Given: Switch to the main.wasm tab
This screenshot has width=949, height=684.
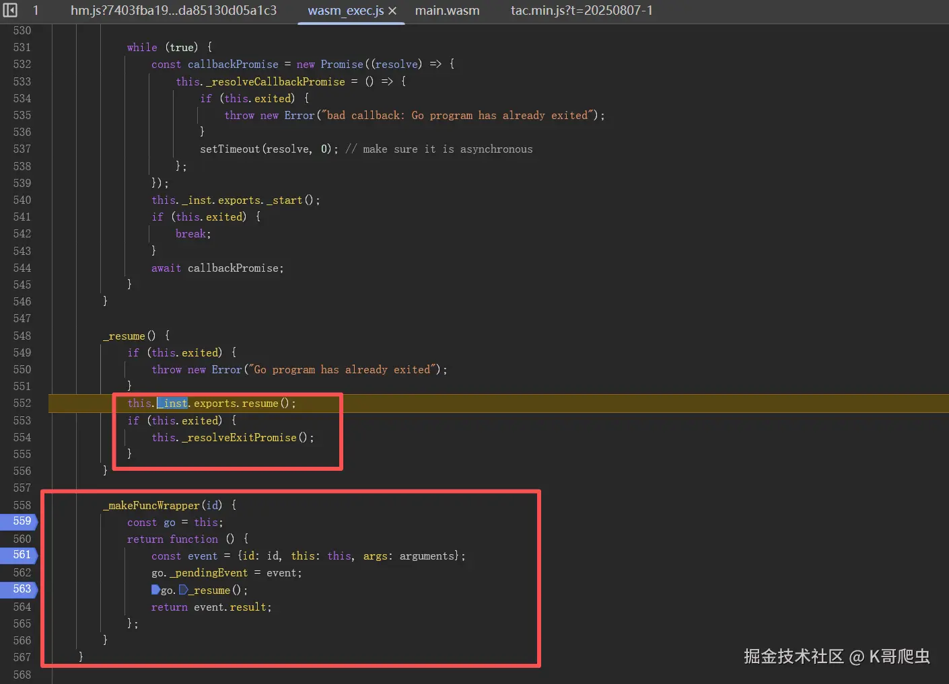Looking at the screenshot, I should click(x=447, y=10).
